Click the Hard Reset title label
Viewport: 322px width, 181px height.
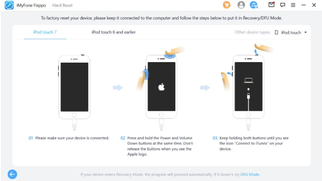[63, 5]
